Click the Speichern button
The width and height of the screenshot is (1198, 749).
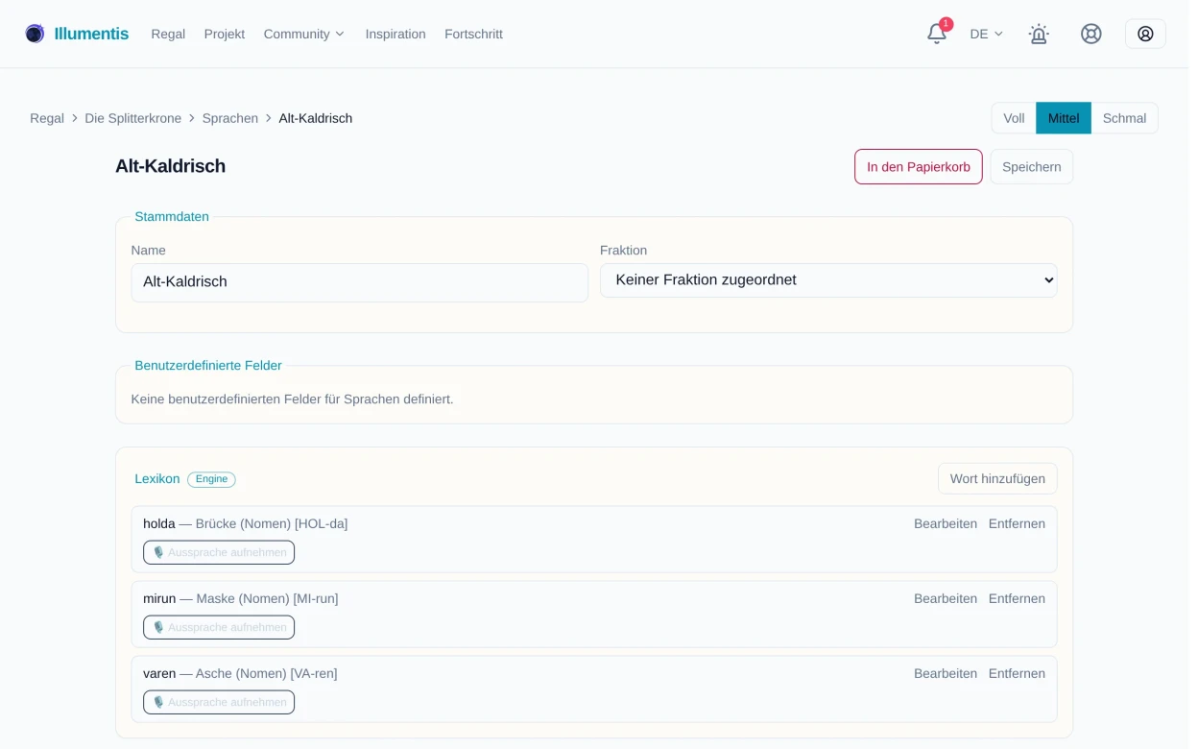1032,166
